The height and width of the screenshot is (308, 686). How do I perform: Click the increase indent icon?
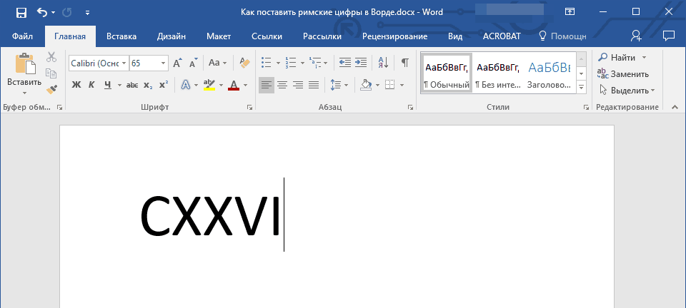(x=361, y=63)
